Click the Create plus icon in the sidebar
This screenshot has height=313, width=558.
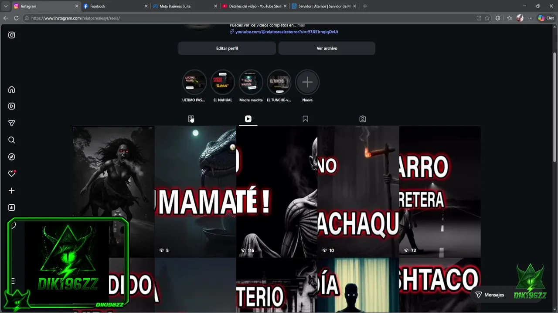[x=12, y=190]
